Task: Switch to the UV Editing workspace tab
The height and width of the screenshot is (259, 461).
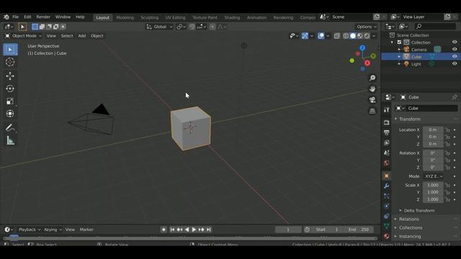Action: click(x=175, y=17)
